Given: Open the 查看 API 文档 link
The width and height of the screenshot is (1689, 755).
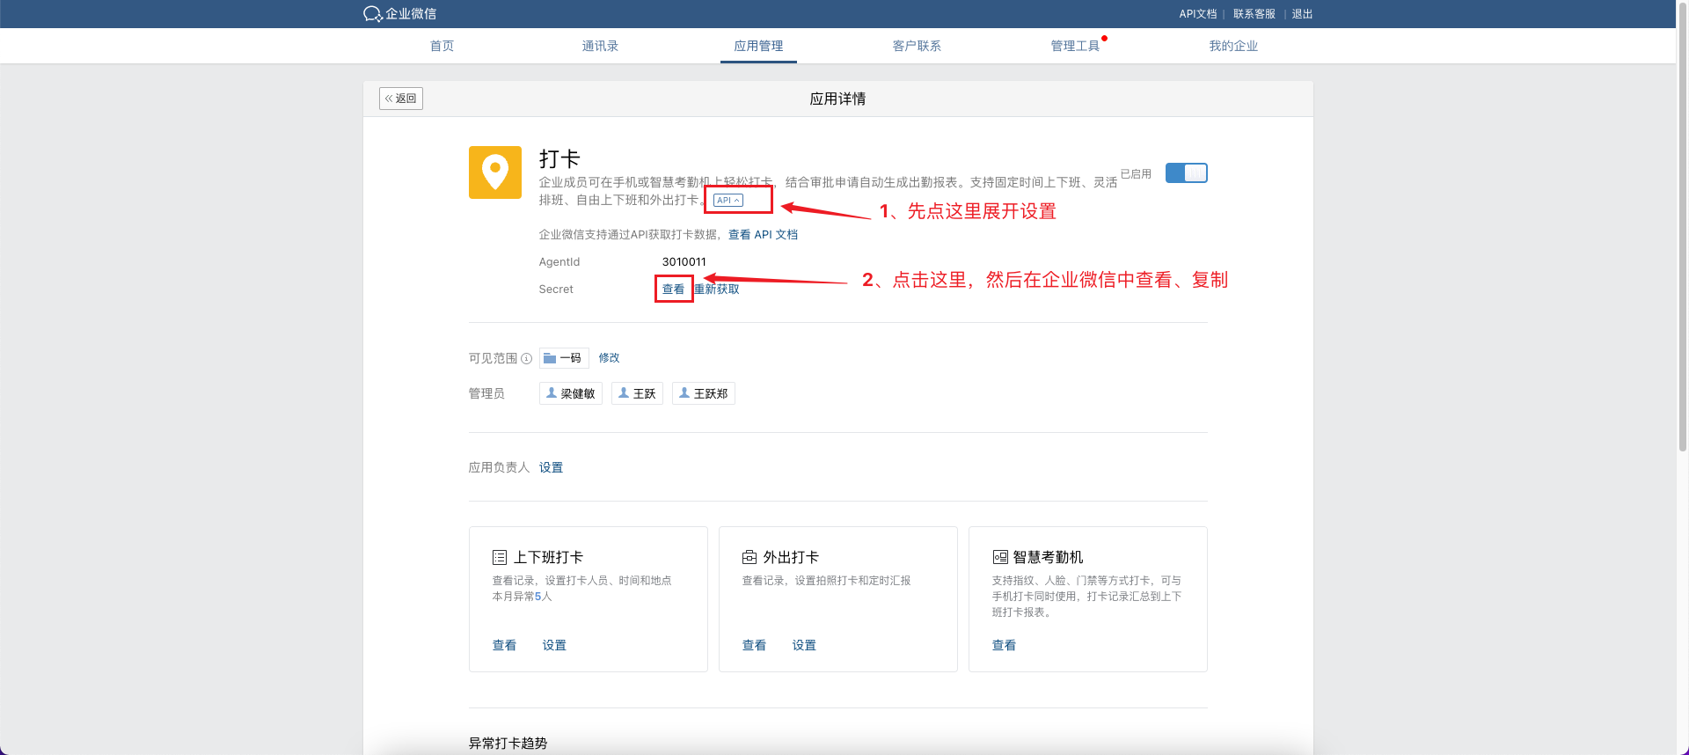Looking at the screenshot, I should click(763, 235).
